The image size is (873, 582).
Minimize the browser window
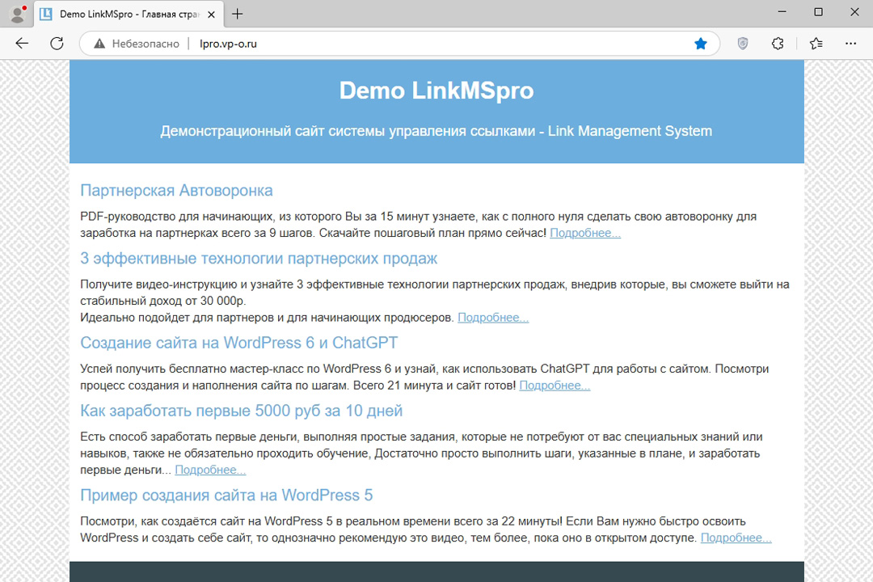tap(782, 11)
